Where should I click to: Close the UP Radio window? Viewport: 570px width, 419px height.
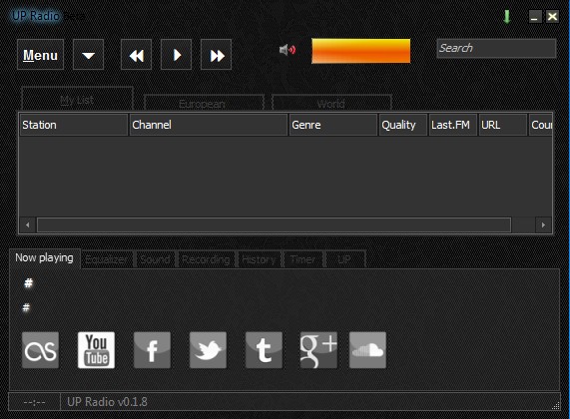pos(553,17)
